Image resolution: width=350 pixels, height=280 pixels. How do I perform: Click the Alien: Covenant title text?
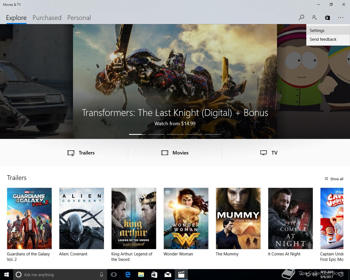[x=73, y=254]
